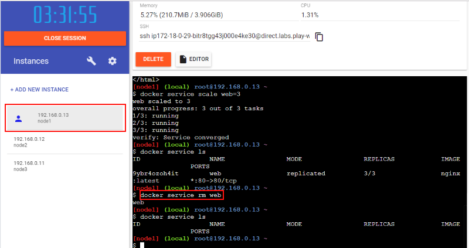Image resolution: width=469 pixels, height=248 pixels.
Task: Click the terminal cursor on the last prompt
Action: tap(142, 245)
